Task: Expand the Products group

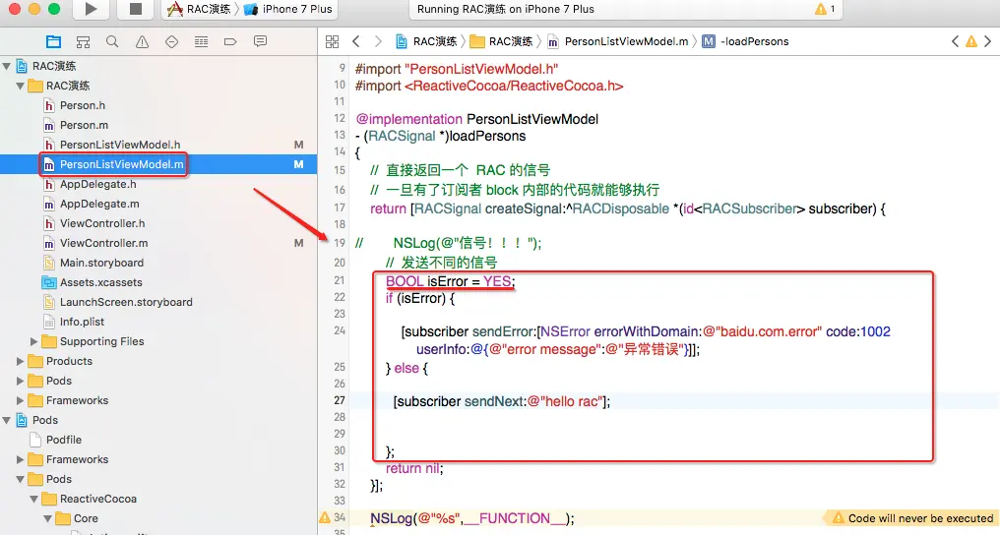Action: pos(20,362)
